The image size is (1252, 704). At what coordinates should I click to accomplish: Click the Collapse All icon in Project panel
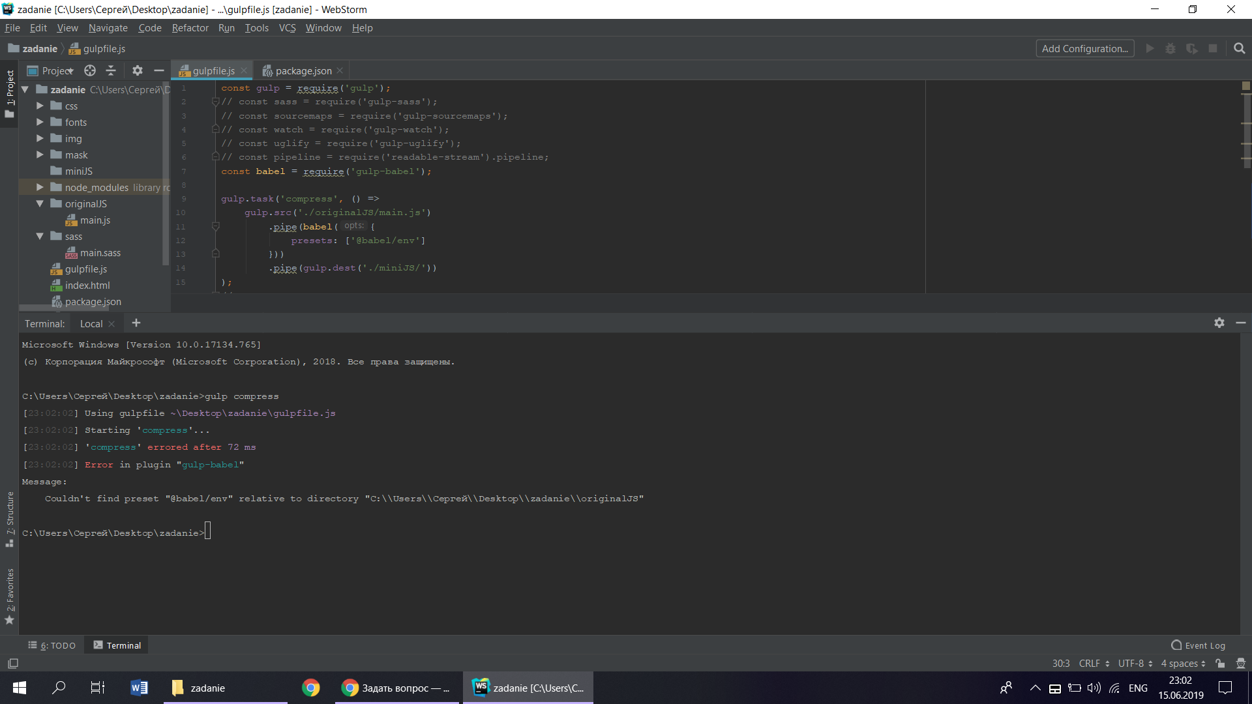click(111, 70)
